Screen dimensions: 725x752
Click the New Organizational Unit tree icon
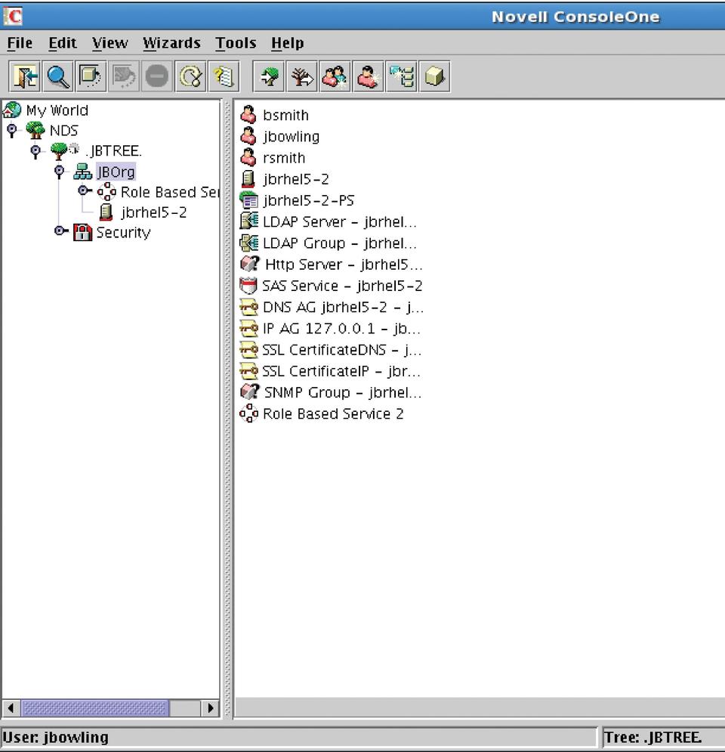402,76
